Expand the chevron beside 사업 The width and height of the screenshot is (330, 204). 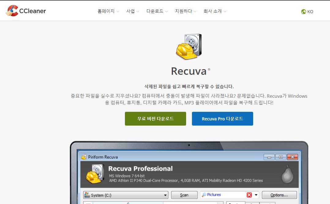tap(138, 12)
